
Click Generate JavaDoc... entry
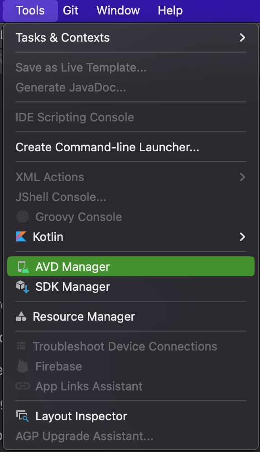coord(131,87)
